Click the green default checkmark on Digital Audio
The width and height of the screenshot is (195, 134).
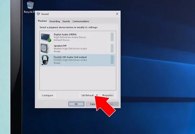(x=49, y=40)
